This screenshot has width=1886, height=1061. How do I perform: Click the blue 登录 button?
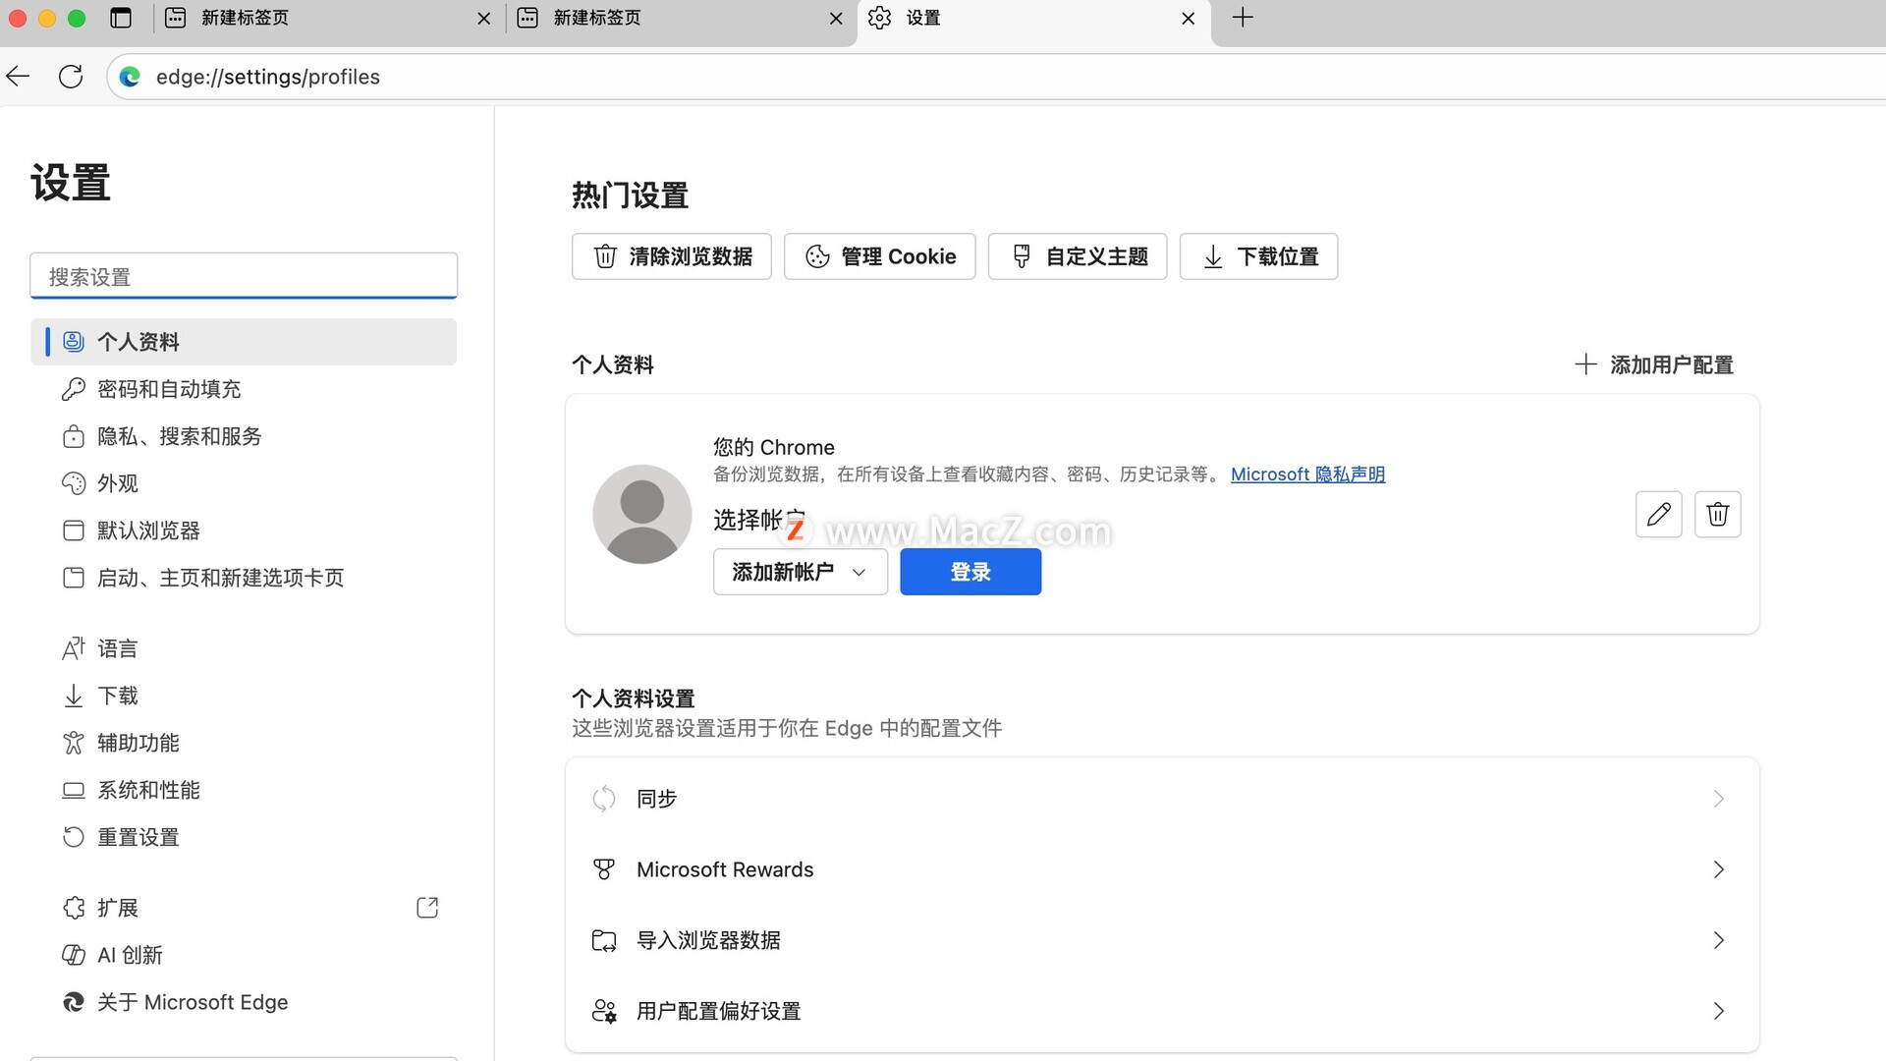click(970, 572)
